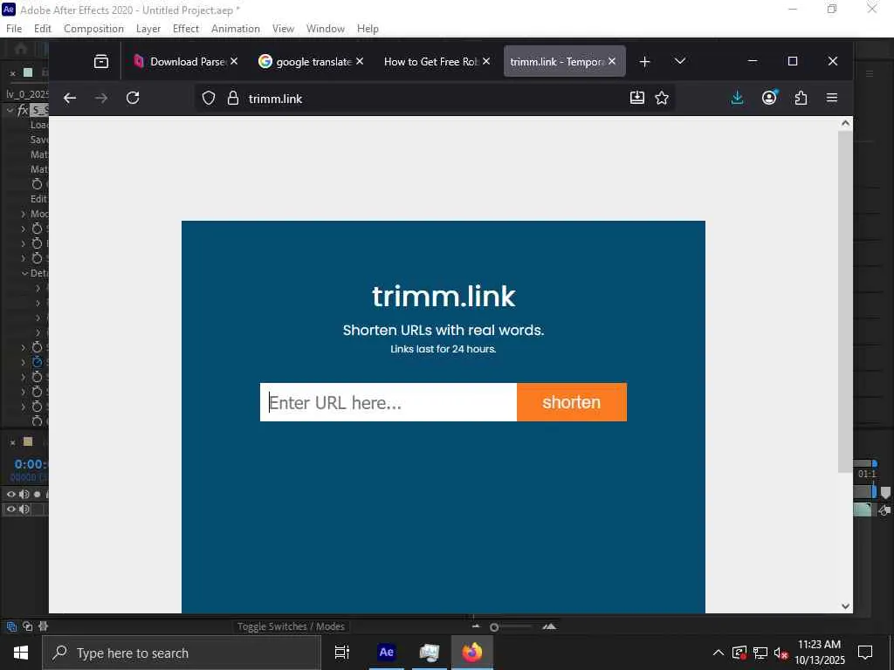Viewport: 894px width, 670px height.
Task: Click Type here to search box
Action: pyautogui.click(x=182, y=653)
